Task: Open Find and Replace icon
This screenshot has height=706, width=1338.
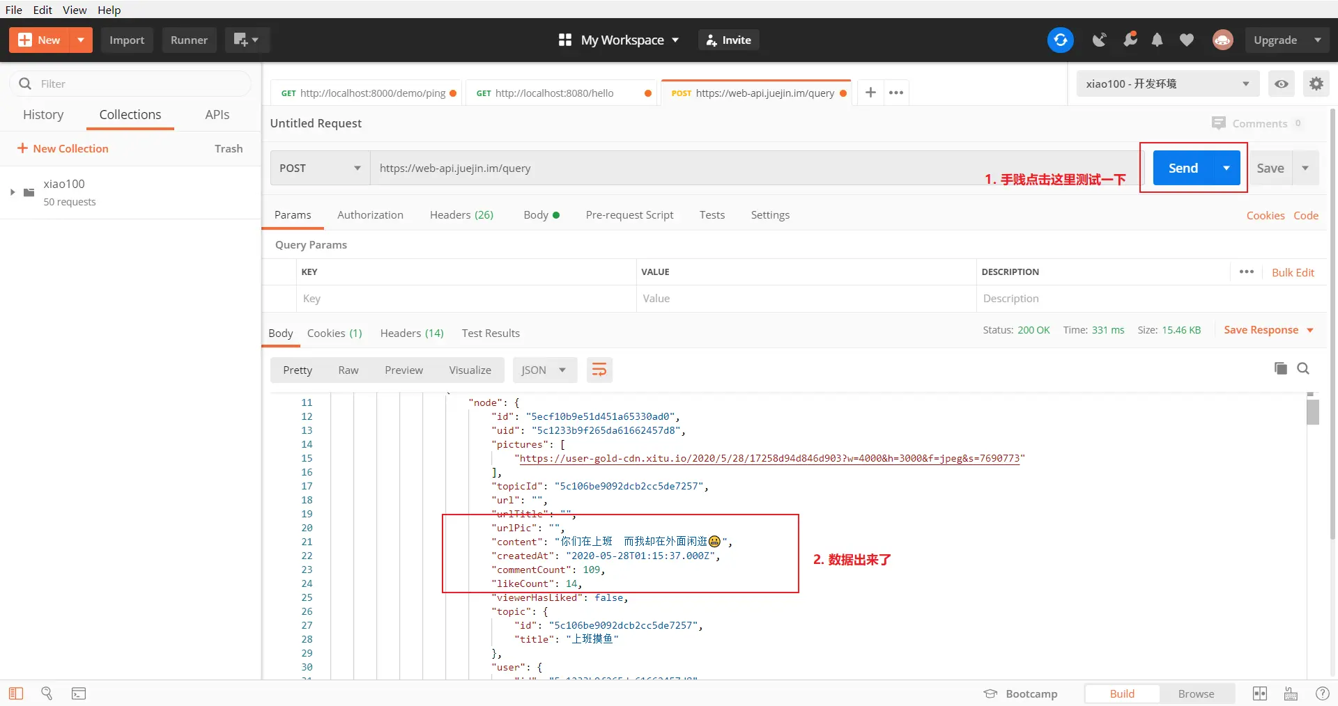Action: (47, 693)
